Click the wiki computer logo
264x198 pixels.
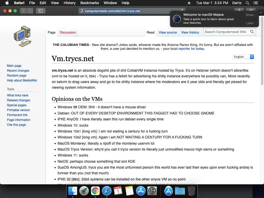pos(23,36)
